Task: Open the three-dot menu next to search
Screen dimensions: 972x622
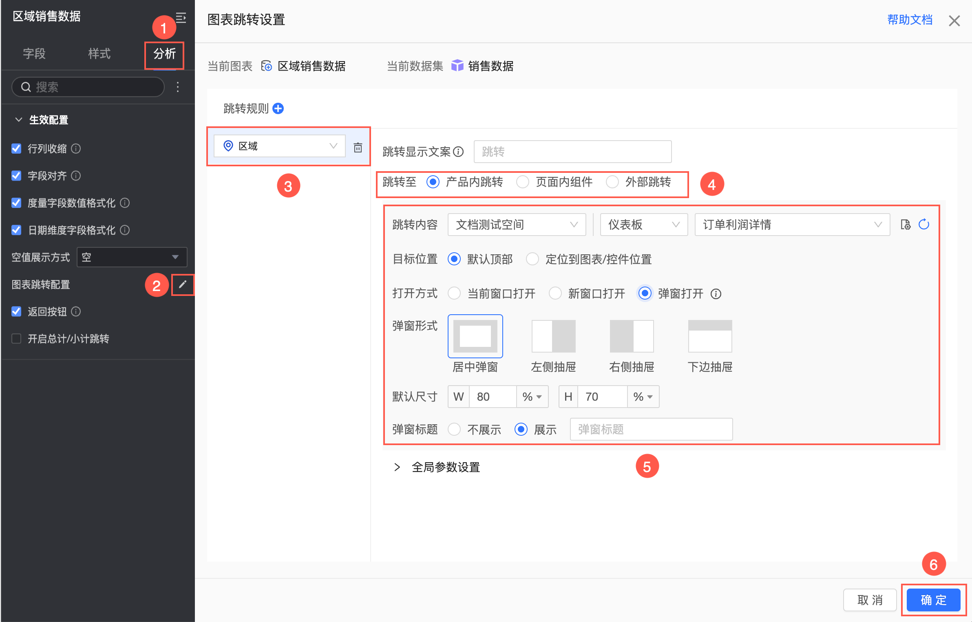Action: point(178,87)
